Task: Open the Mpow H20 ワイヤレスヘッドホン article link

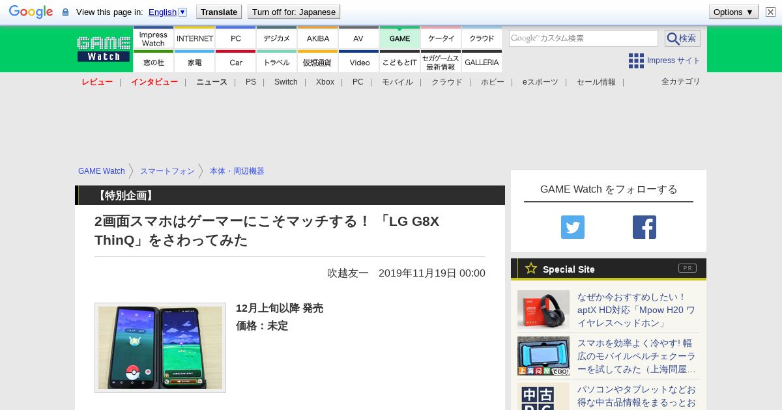Action: (637, 310)
